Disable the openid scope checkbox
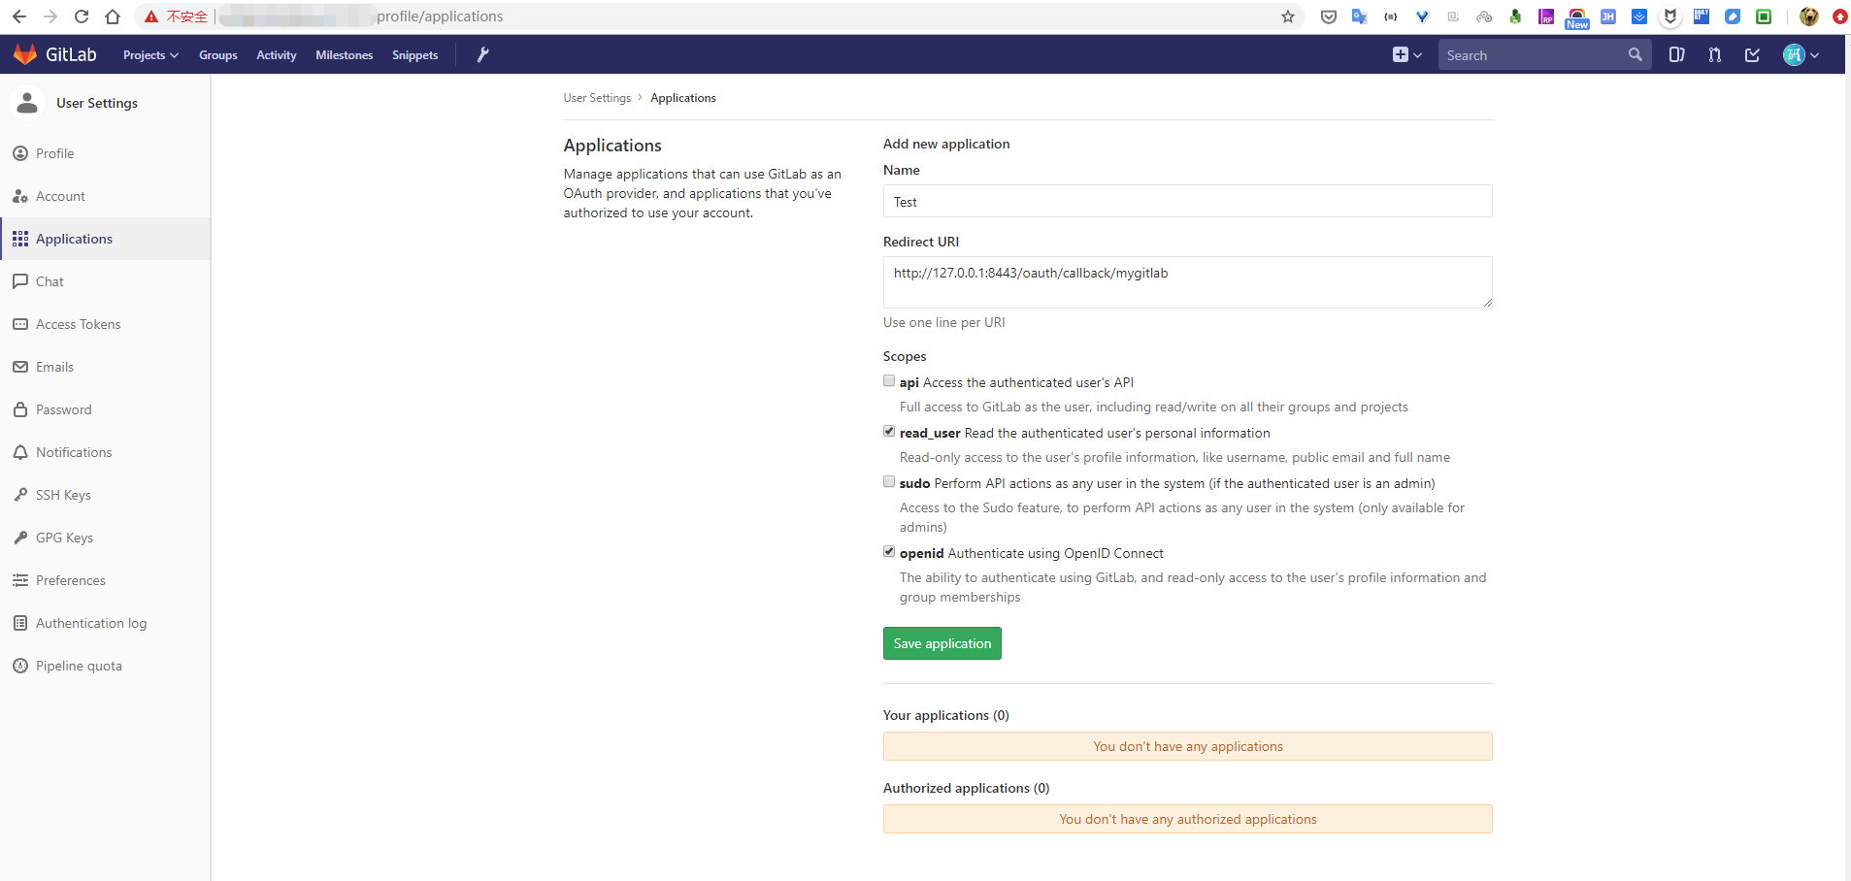This screenshot has height=881, width=1851. tap(889, 552)
